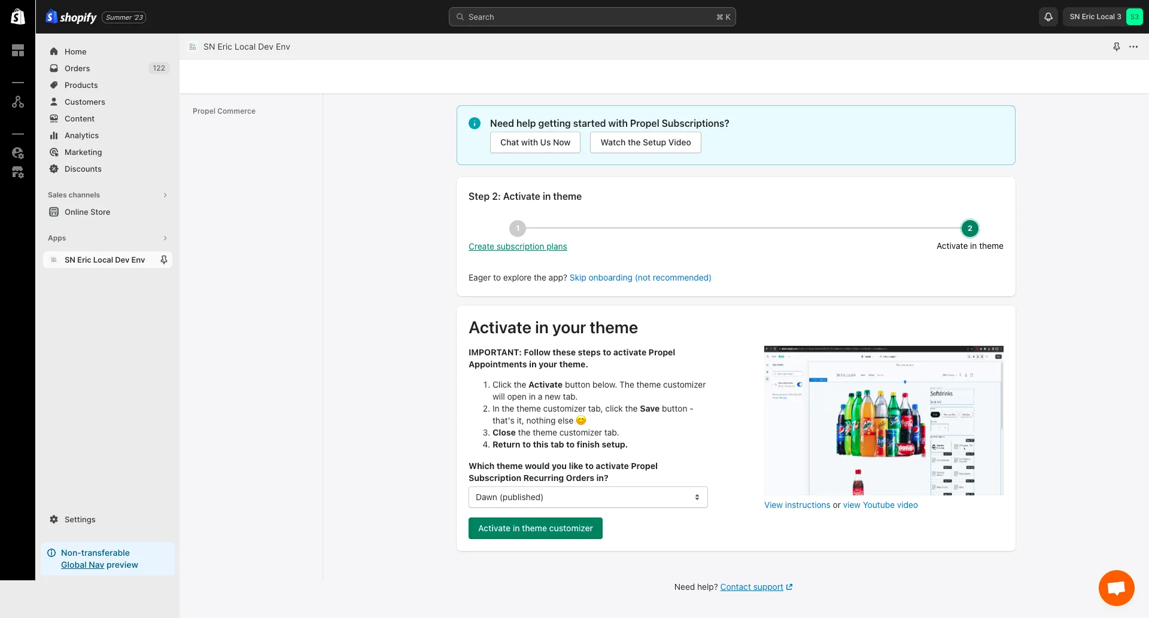
Task: Open Online Store sales channel
Action: coord(108,212)
